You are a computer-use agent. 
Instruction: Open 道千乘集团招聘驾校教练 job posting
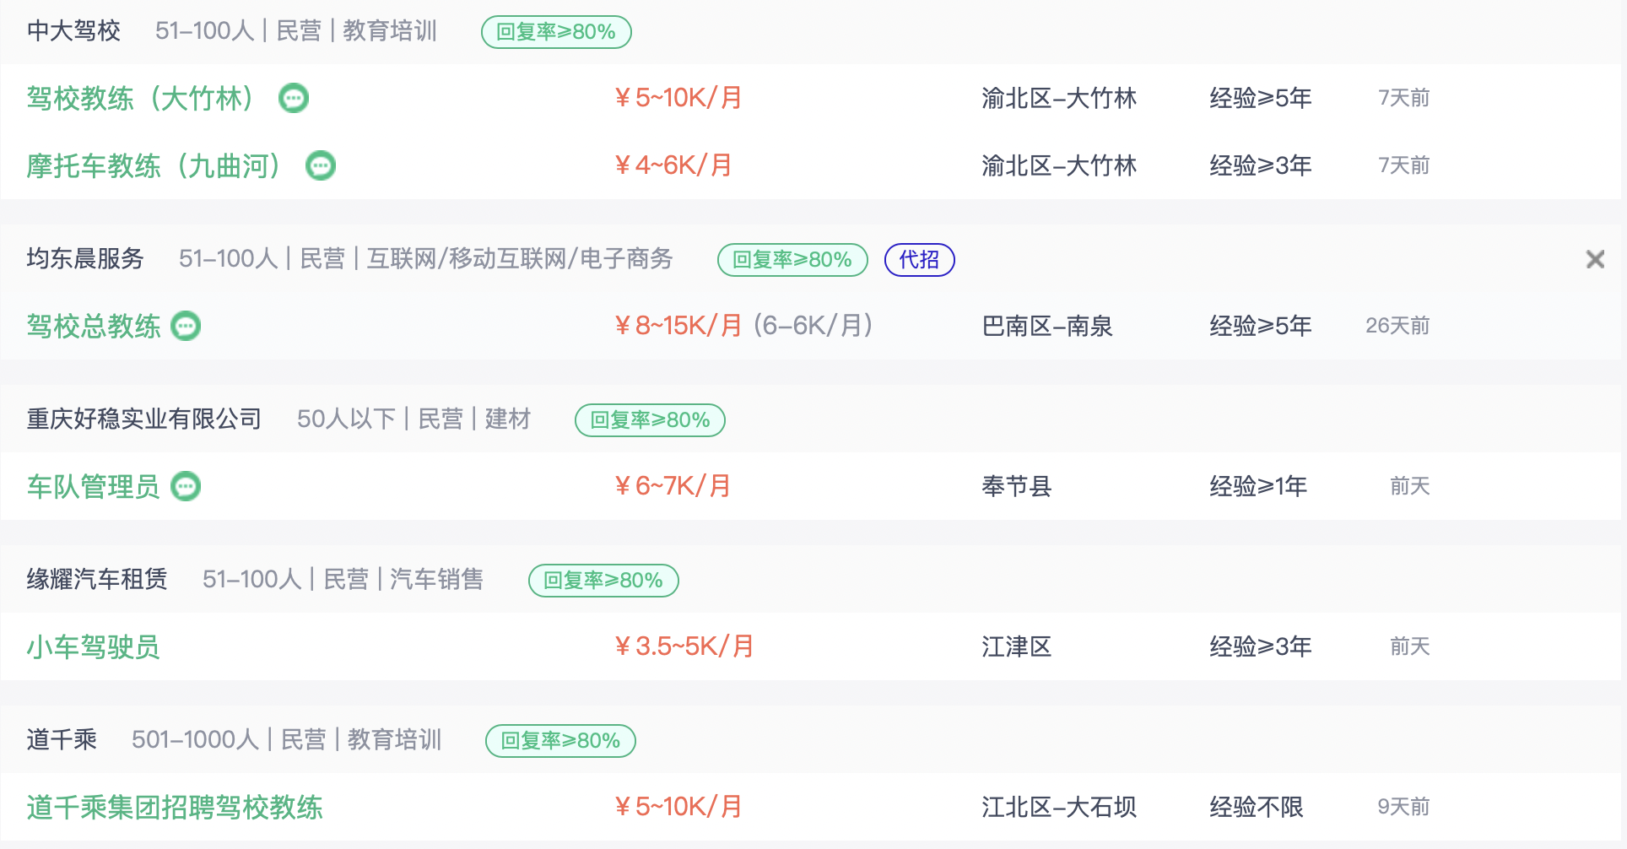pyautogui.click(x=174, y=807)
